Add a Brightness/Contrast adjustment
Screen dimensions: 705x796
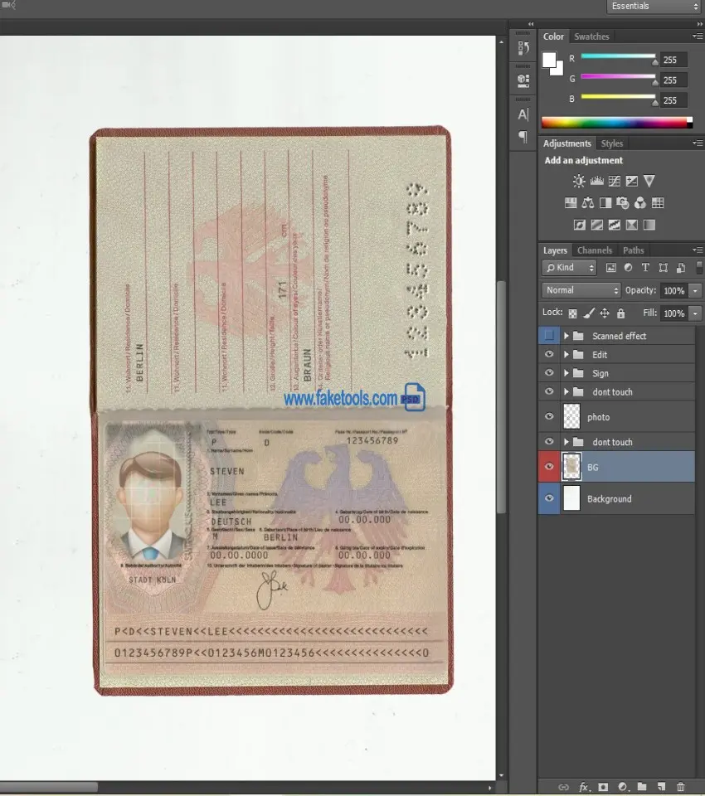pos(579,181)
